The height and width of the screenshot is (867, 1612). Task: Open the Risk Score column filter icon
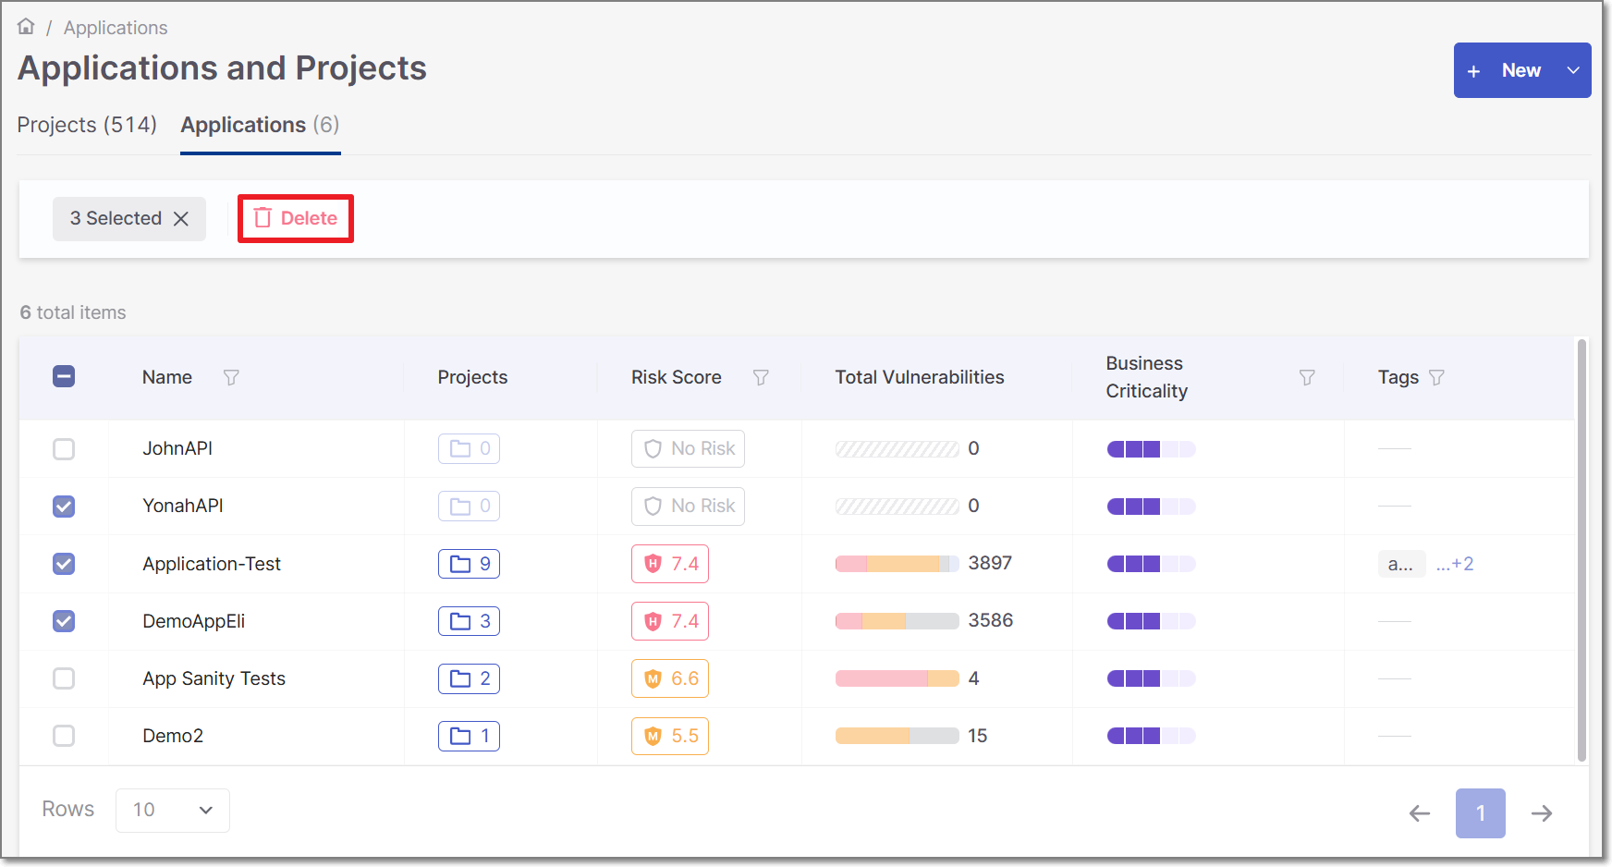pyautogui.click(x=761, y=377)
